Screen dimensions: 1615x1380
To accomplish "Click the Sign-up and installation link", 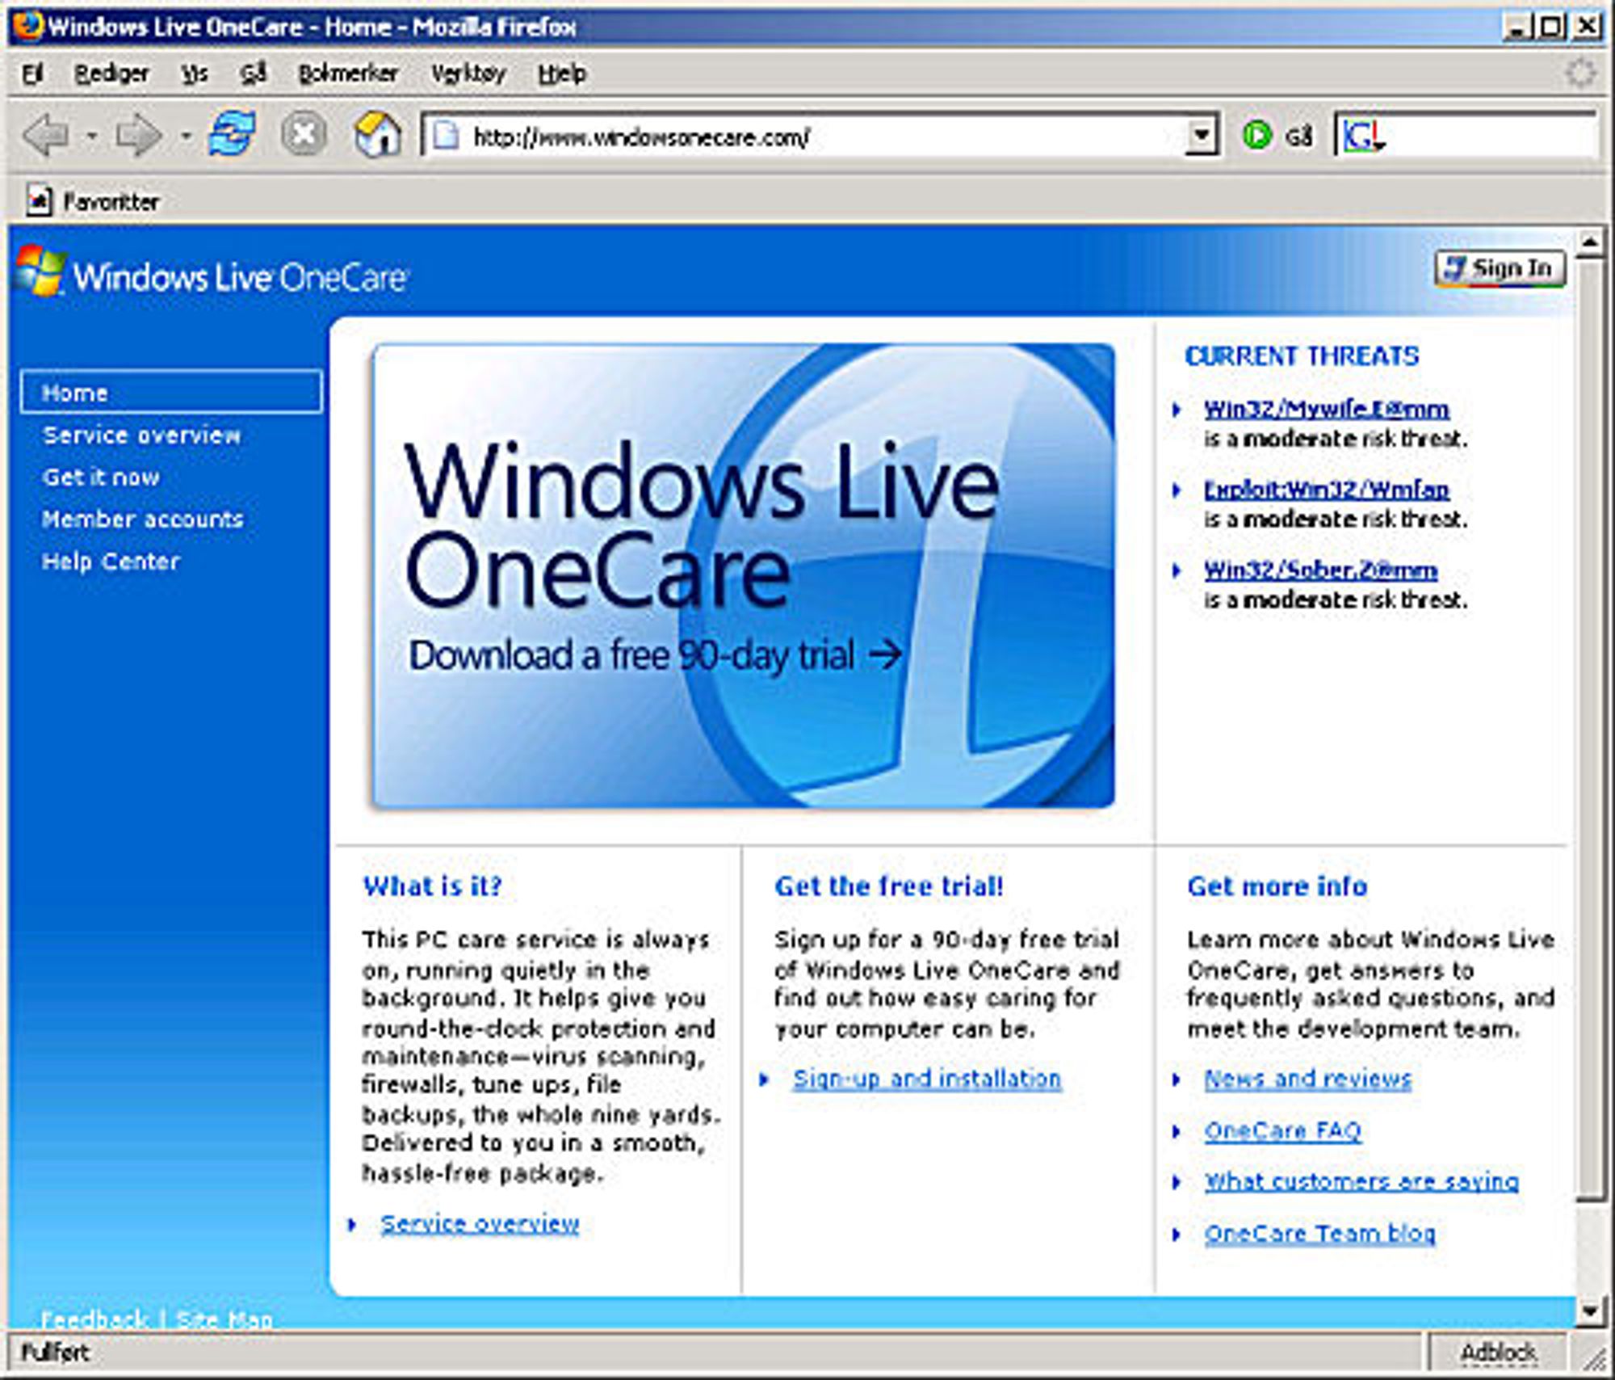I will 927,1079.
